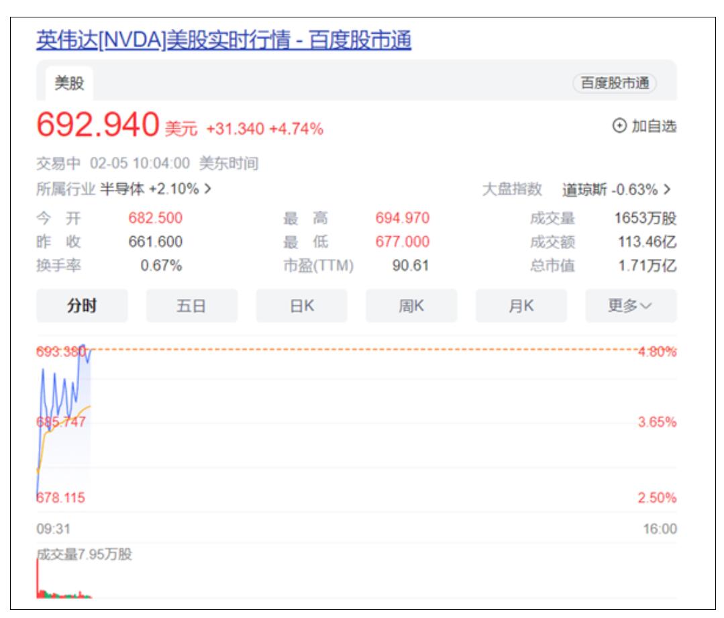Click the 1.71万亿 market cap value
Screen dimensions: 724x618
click(648, 266)
